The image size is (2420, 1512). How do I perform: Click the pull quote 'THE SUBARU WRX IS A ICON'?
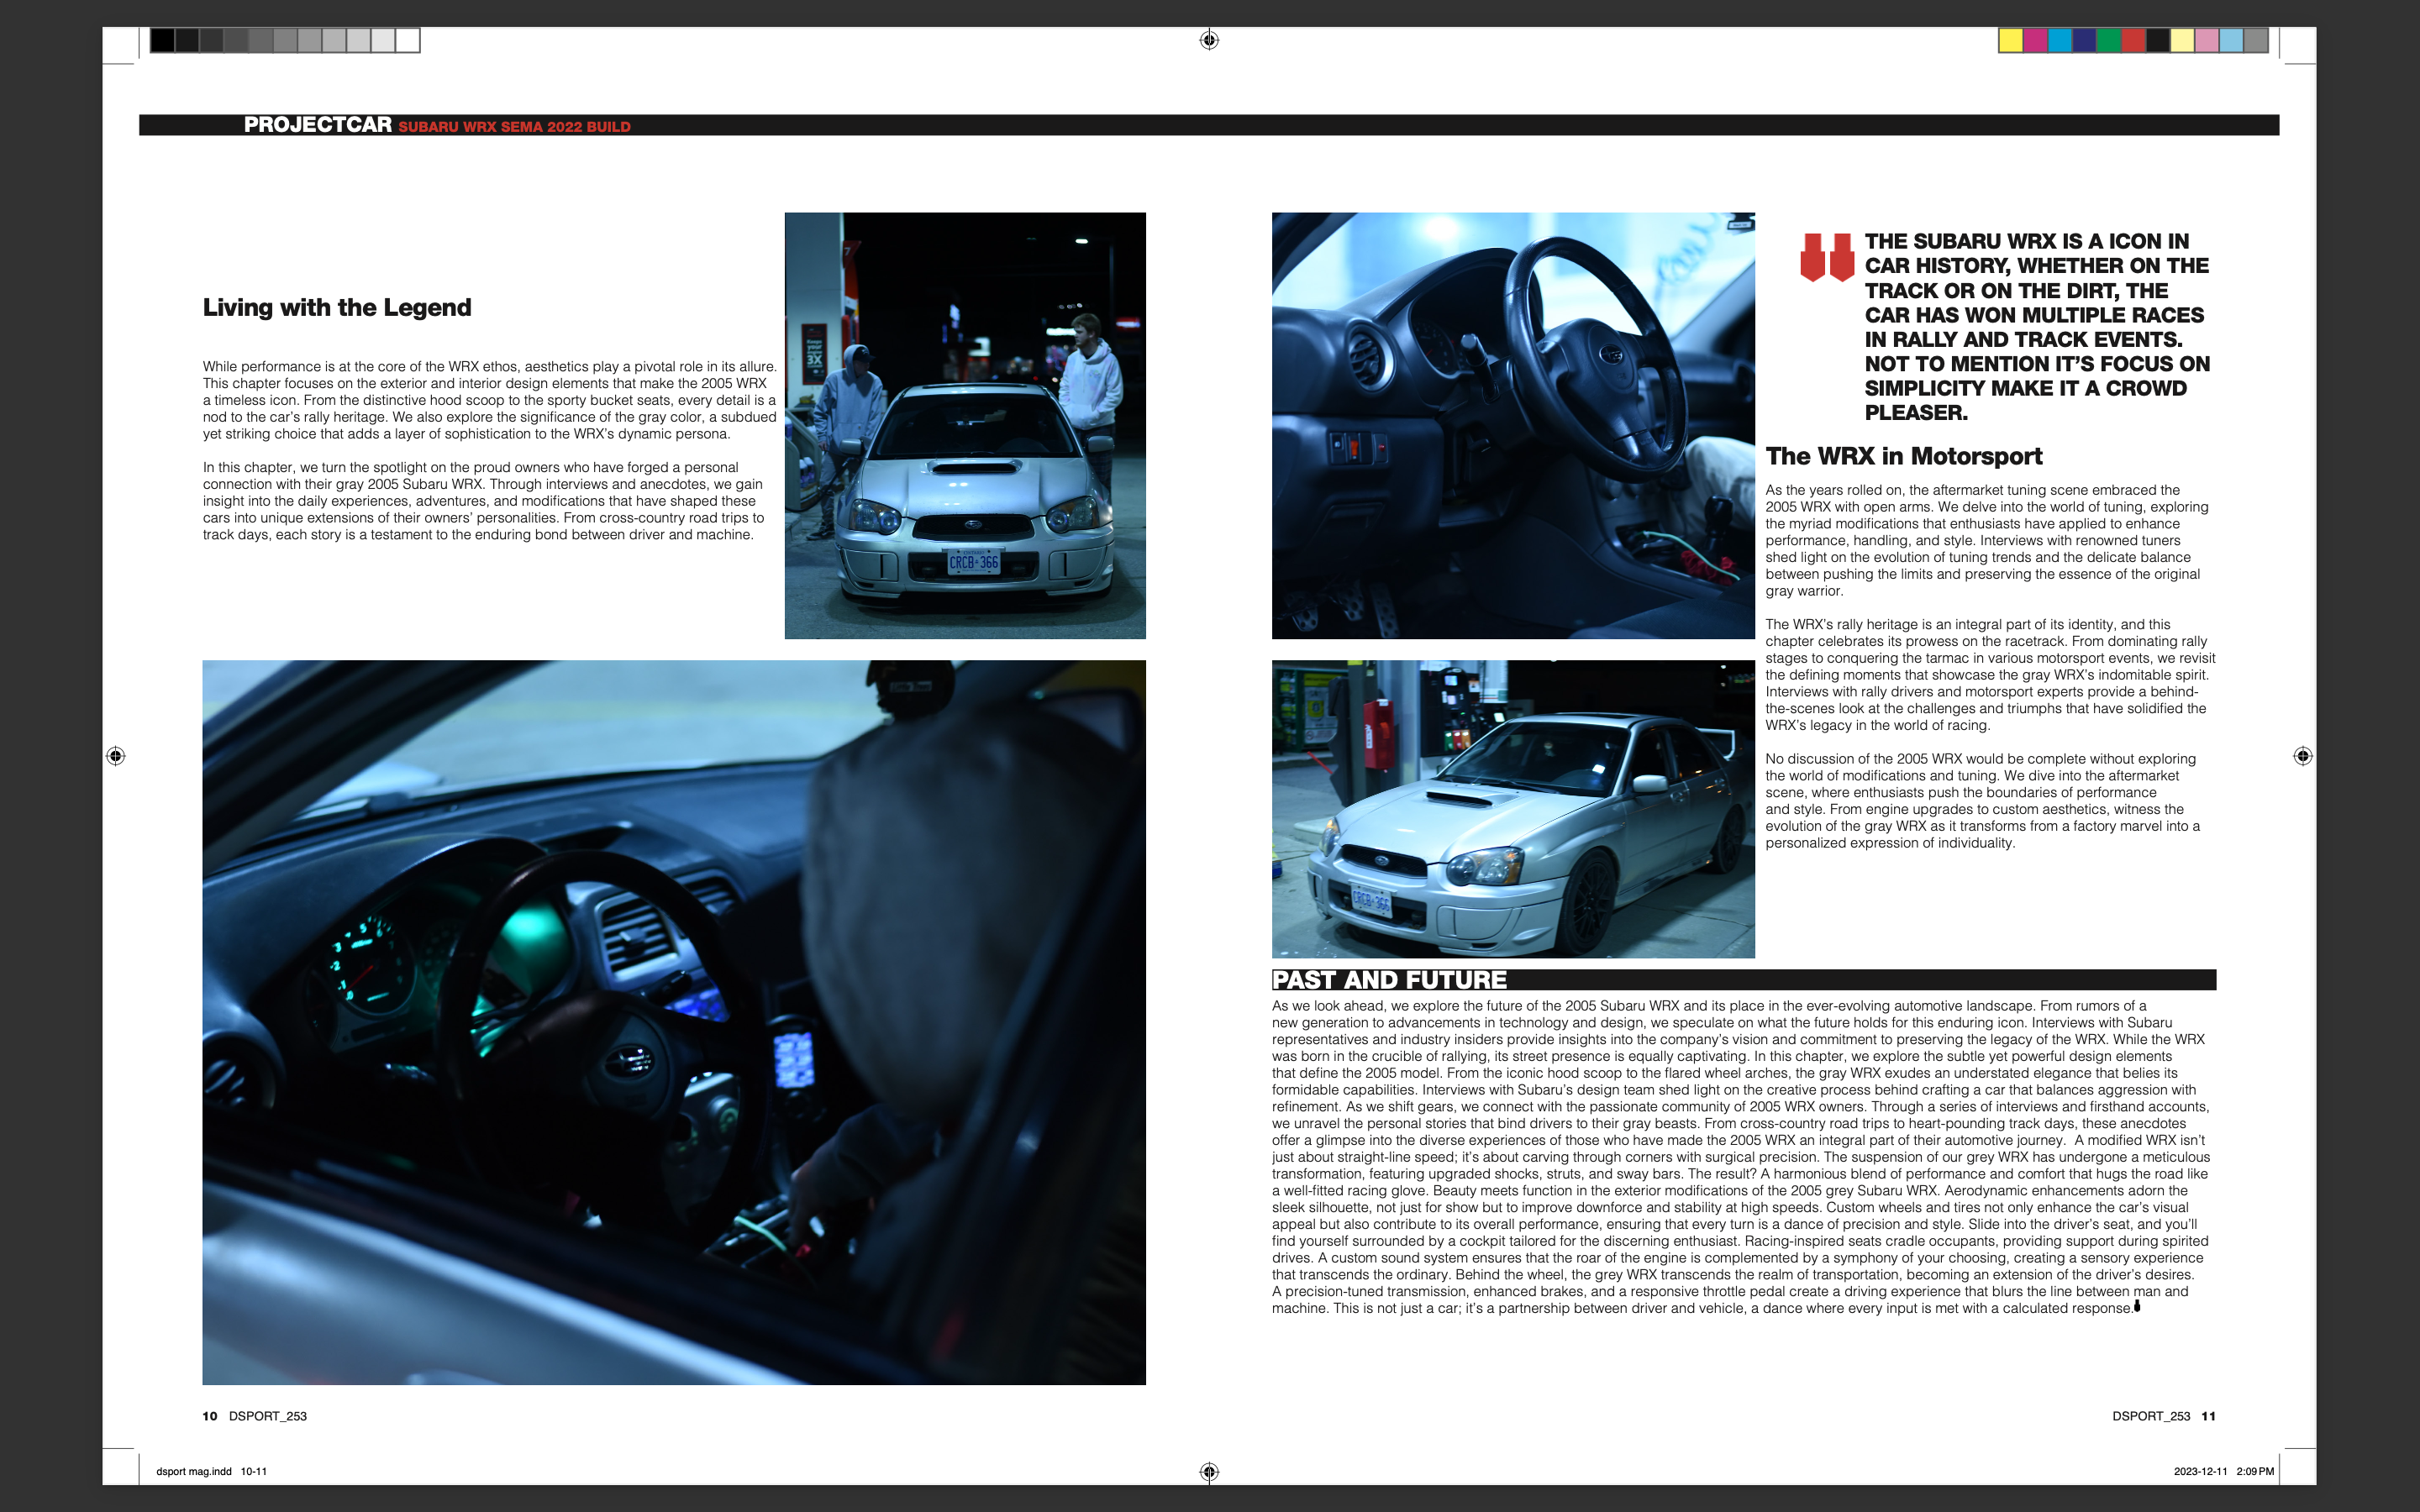coord(2037,327)
